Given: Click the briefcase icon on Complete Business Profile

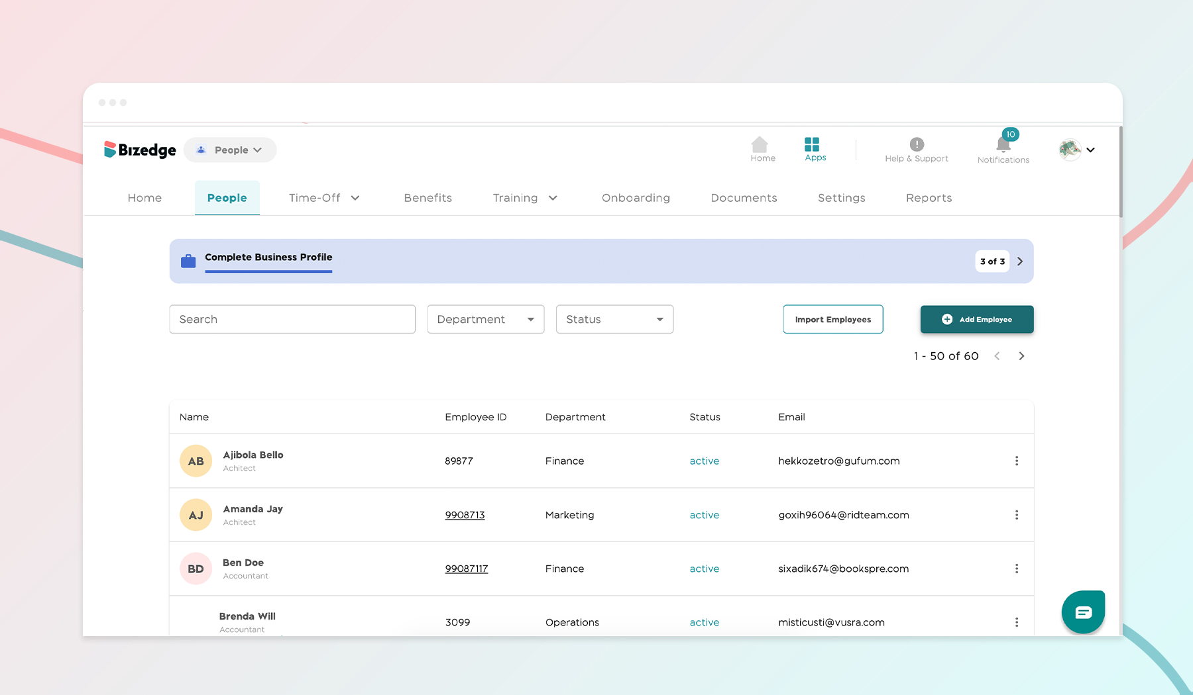Looking at the screenshot, I should tap(188, 260).
